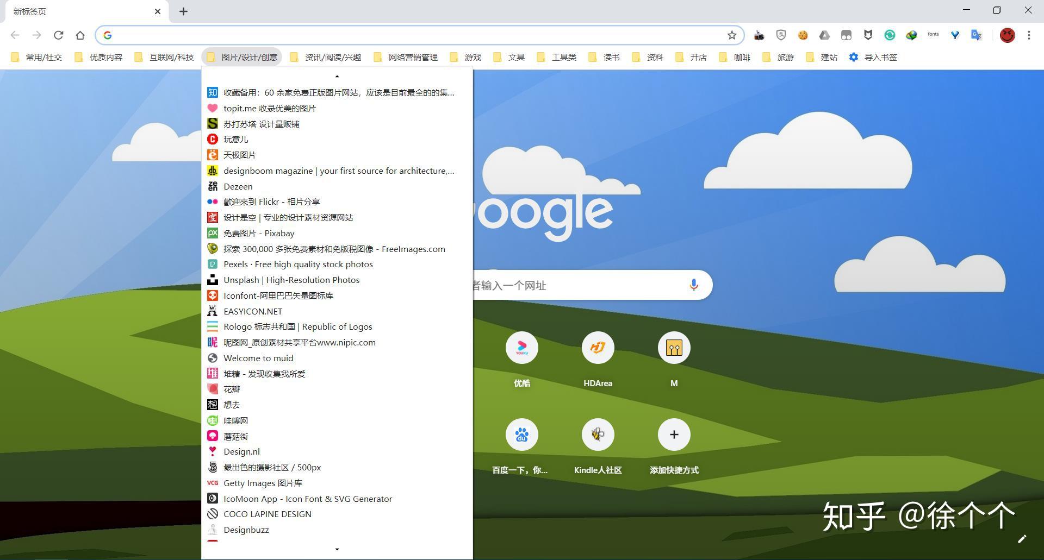
Task: Open the 昵图网 nipic.com bookmark
Action: point(337,342)
